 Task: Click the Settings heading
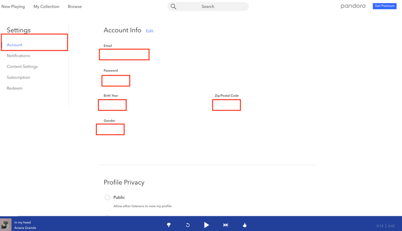[x=19, y=30]
